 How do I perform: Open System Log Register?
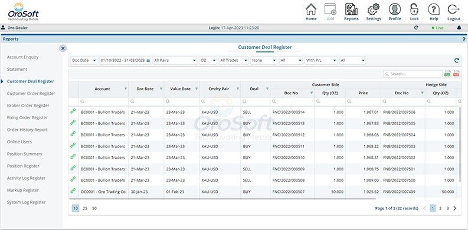[x=27, y=202]
